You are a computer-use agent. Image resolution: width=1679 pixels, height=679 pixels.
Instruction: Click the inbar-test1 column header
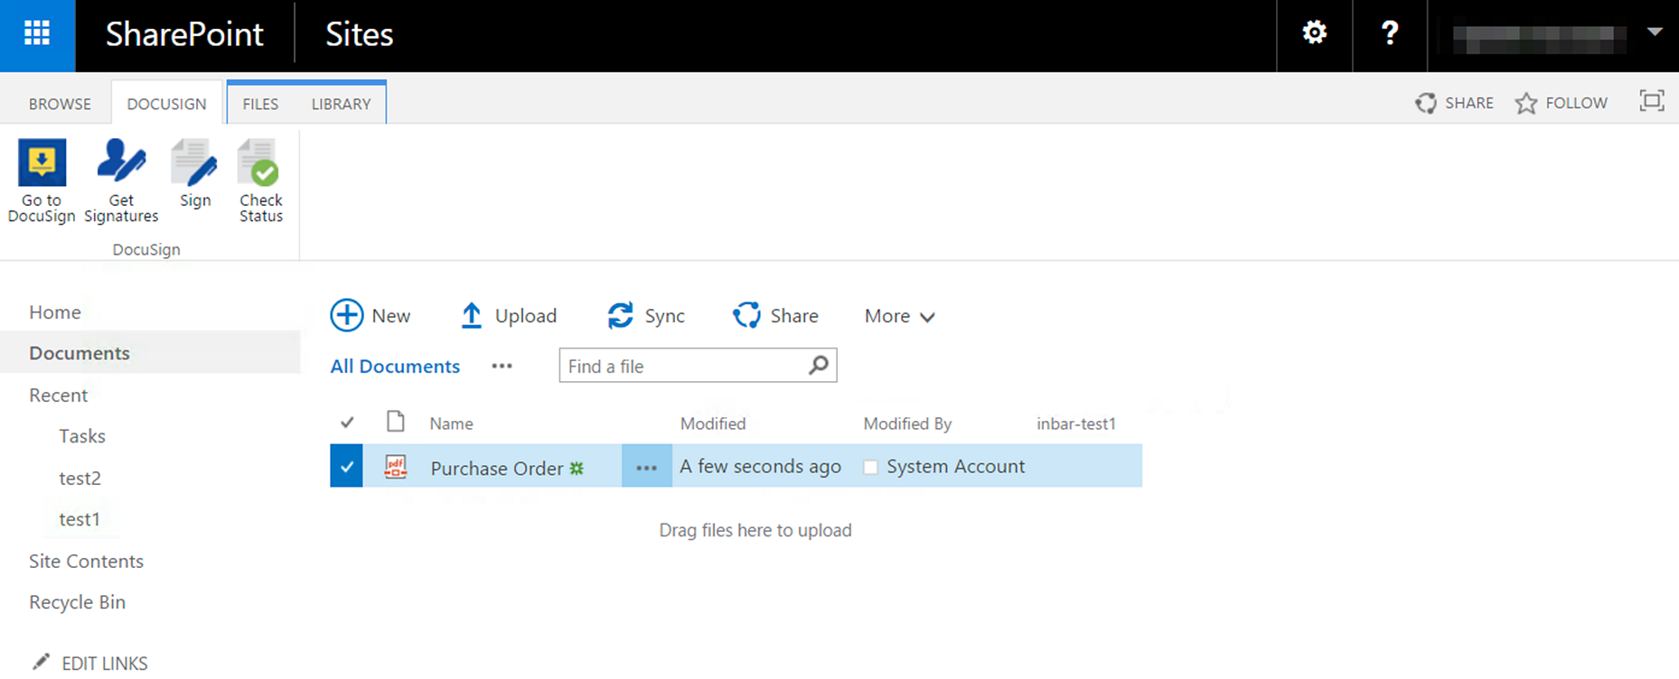coord(1076,423)
